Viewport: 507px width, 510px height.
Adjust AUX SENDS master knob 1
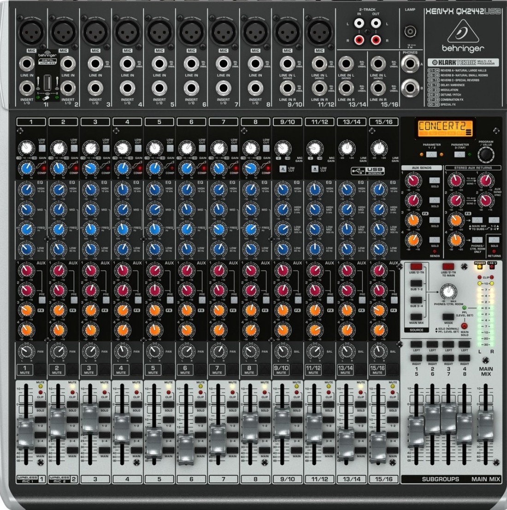pos(413,180)
